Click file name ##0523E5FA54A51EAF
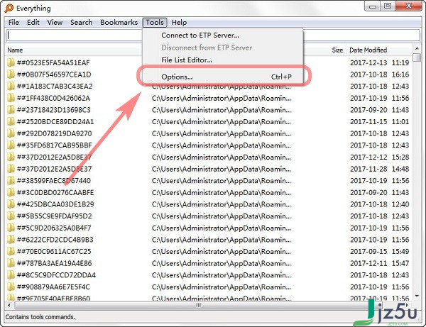This screenshot has width=426, height=327. point(53,62)
